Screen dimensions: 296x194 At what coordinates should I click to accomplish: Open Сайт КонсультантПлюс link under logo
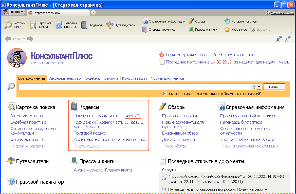point(48,63)
